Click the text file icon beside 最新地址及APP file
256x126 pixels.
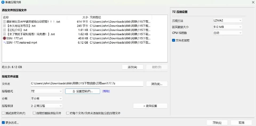[5, 21]
